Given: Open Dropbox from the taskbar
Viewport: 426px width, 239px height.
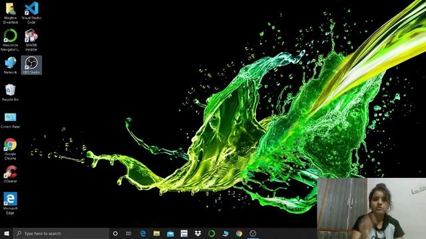Looking at the screenshot, I should [198, 233].
